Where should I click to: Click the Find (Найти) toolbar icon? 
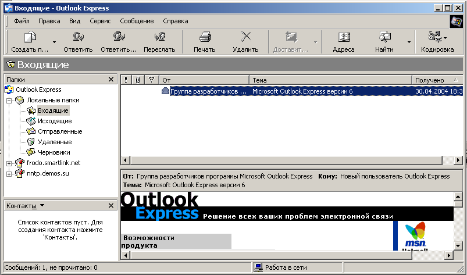tap(384, 37)
